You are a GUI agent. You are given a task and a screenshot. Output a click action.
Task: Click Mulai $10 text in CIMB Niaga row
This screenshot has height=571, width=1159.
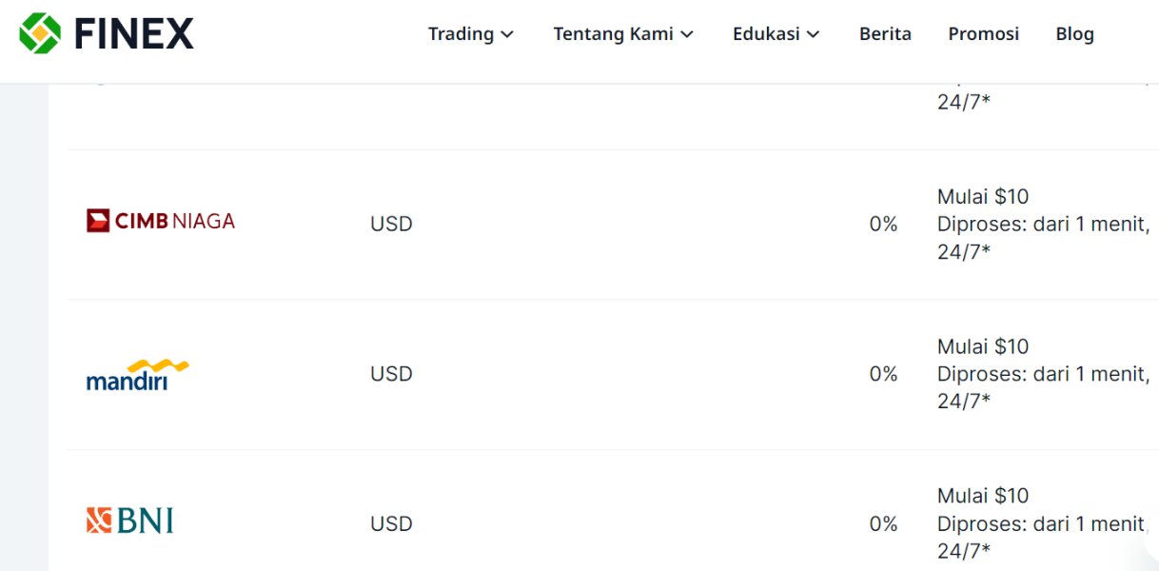pyautogui.click(x=983, y=197)
